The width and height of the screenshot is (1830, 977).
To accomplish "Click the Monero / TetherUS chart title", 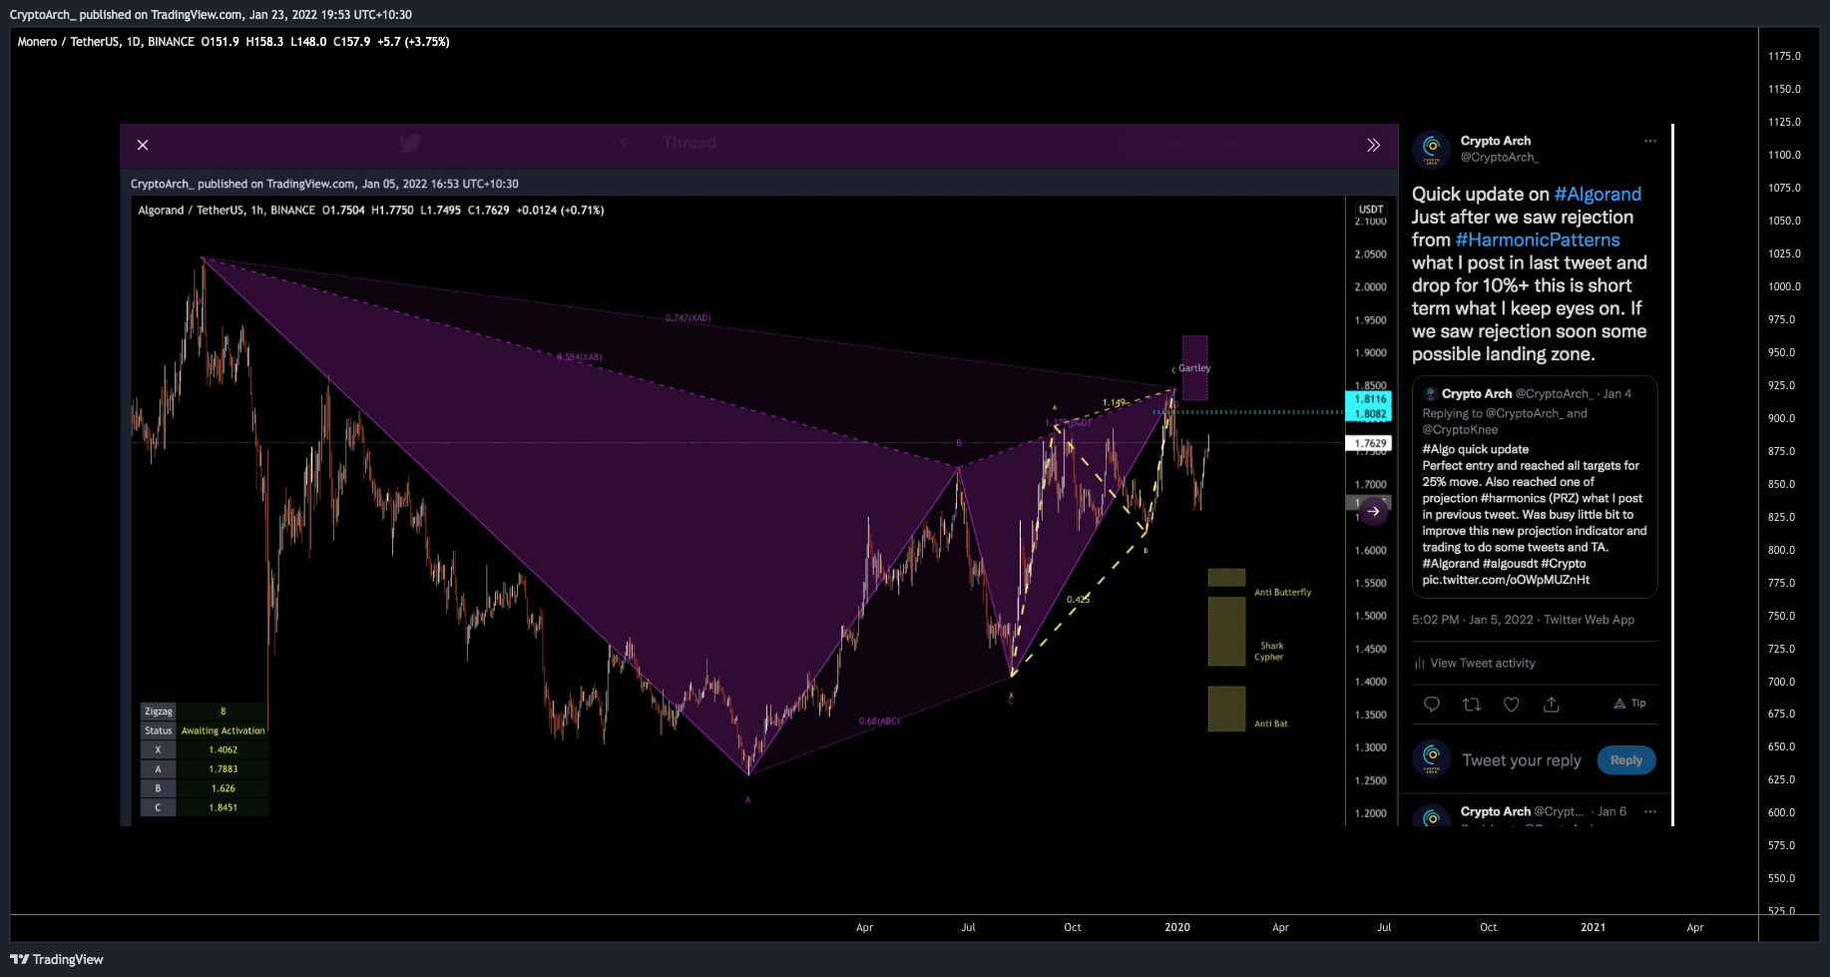I will [105, 42].
